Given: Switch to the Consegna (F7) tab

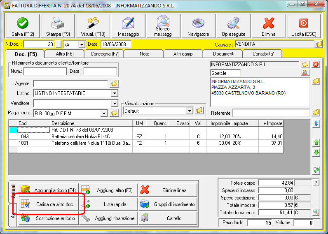Looking at the screenshot, I should click(104, 54).
